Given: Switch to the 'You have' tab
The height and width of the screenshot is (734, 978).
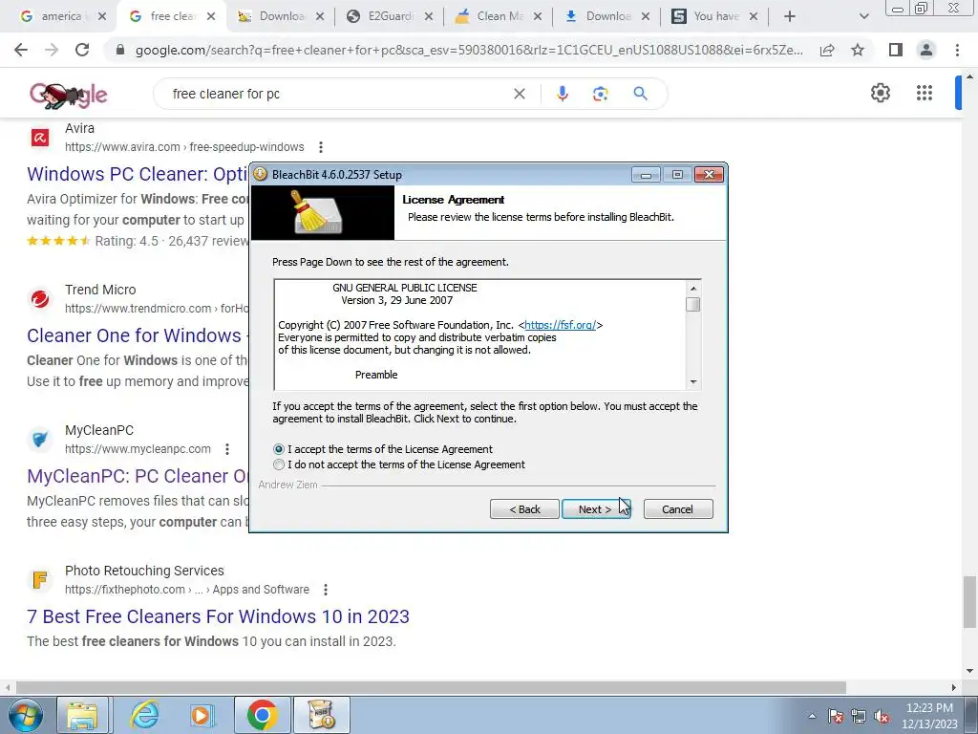Looking at the screenshot, I should click(x=715, y=16).
